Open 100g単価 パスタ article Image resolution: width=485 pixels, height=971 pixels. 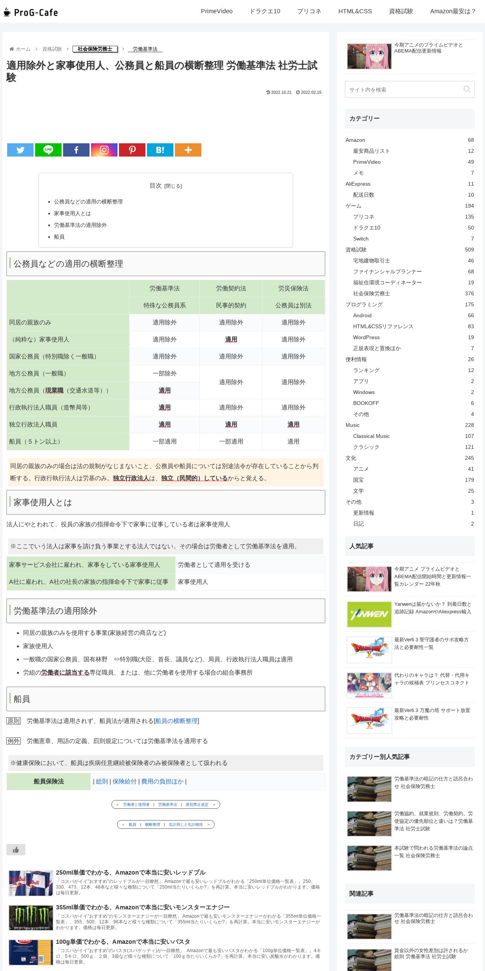[x=165, y=952]
